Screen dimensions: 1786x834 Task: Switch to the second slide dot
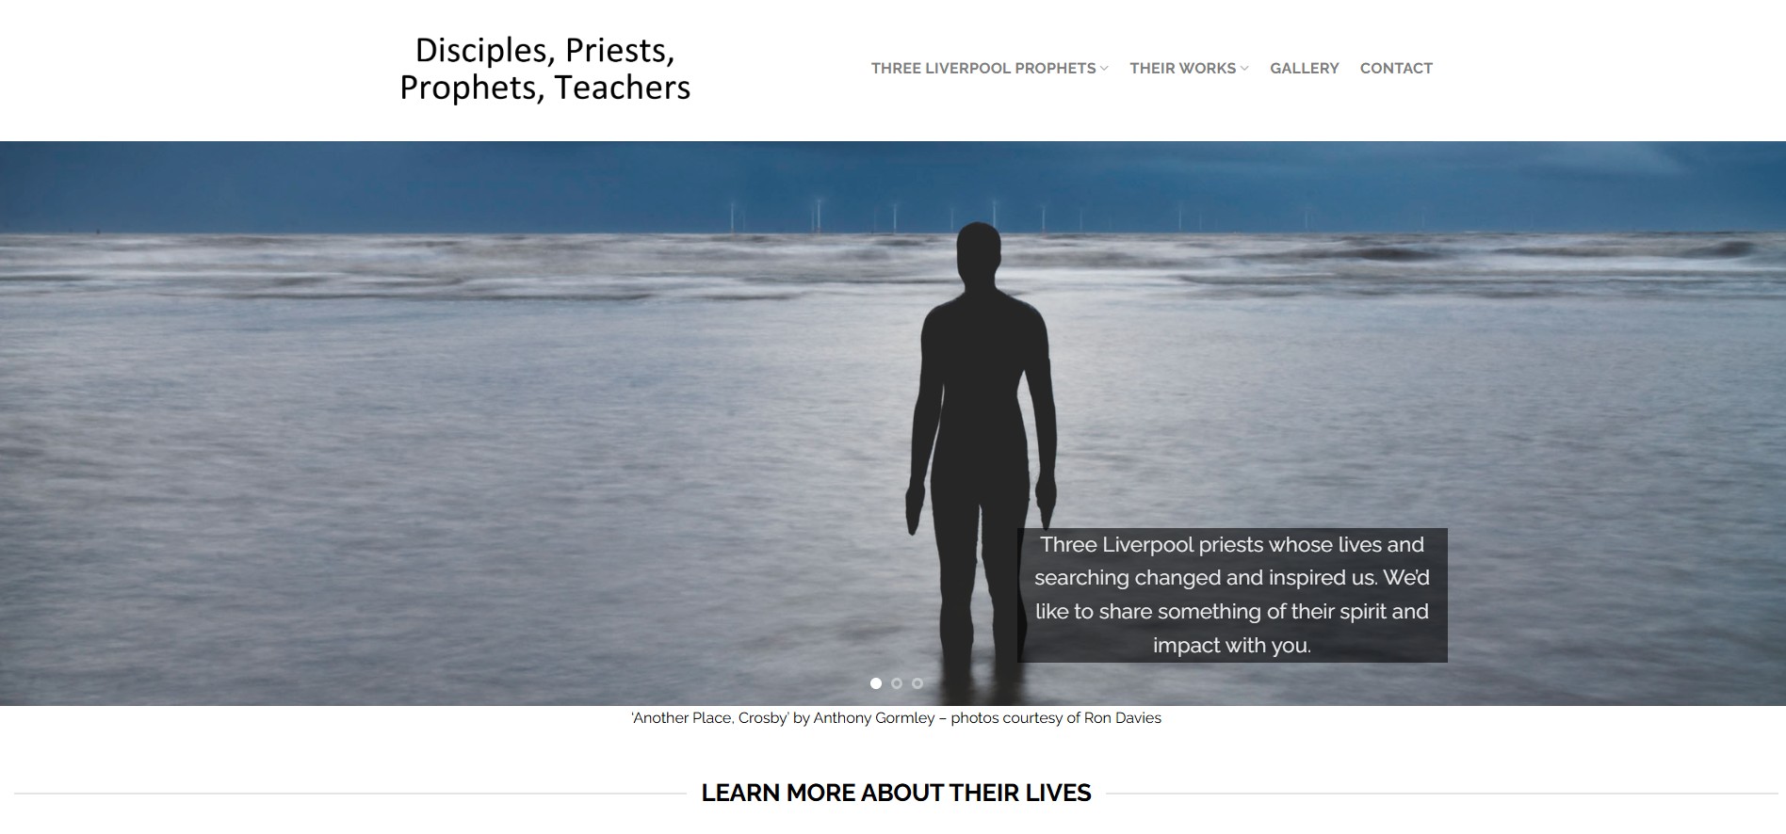click(x=897, y=683)
